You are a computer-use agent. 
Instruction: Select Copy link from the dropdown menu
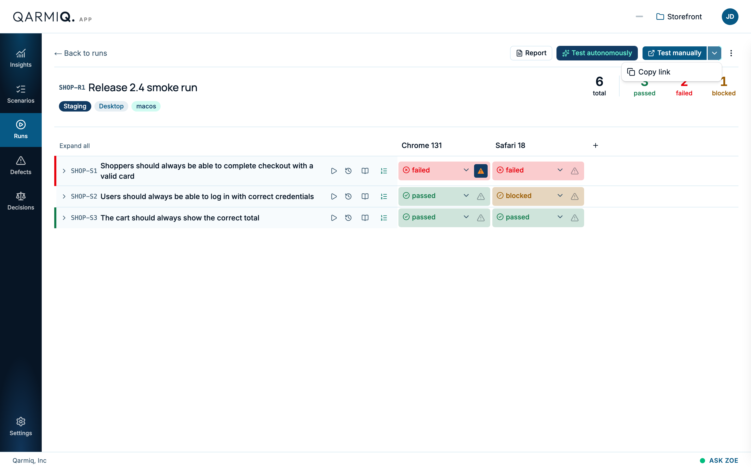point(671,72)
